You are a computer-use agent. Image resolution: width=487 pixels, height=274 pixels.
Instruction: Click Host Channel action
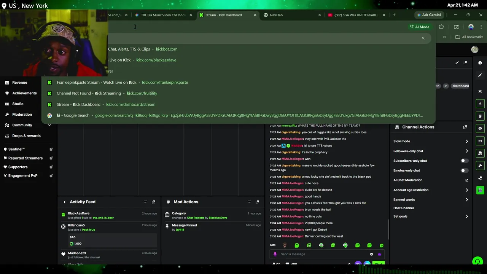pyautogui.click(x=403, y=208)
